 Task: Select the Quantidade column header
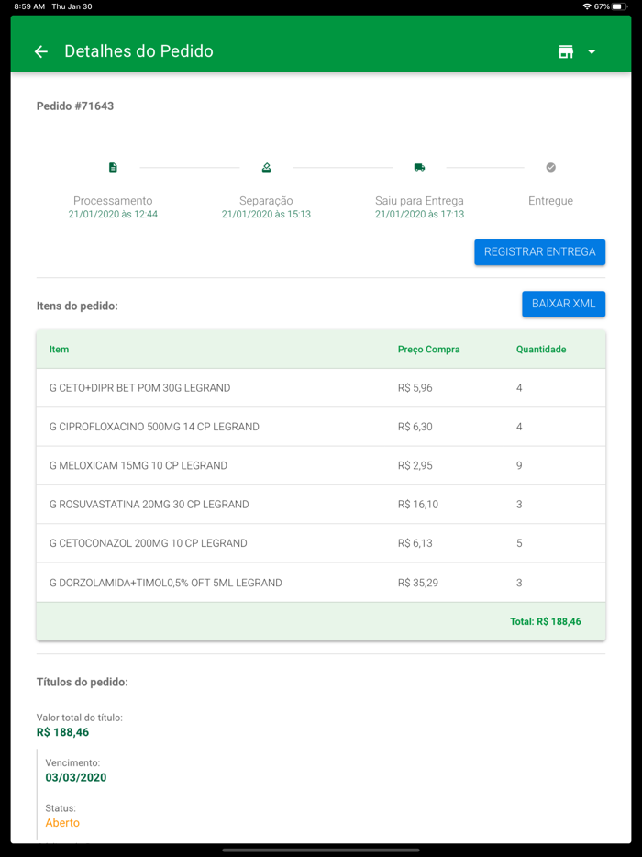pyautogui.click(x=540, y=349)
